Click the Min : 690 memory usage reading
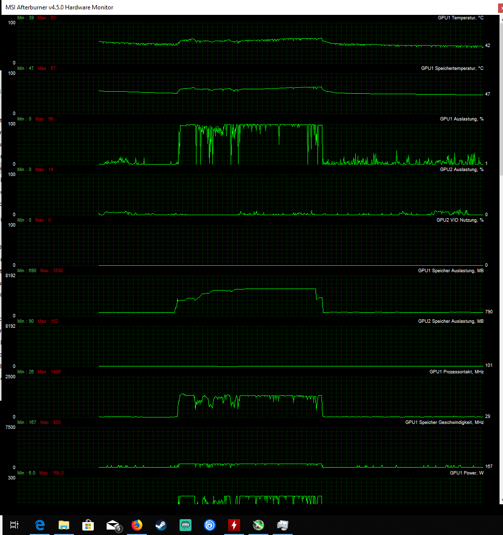Viewport: 503px width, 535px height. click(27, 271)
